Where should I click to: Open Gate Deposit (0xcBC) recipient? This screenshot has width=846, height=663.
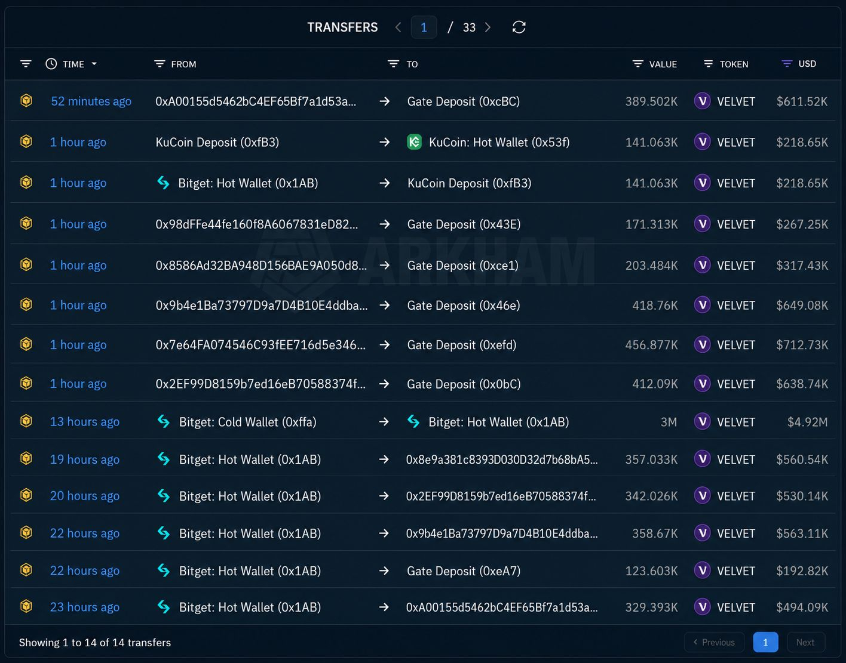464,101
